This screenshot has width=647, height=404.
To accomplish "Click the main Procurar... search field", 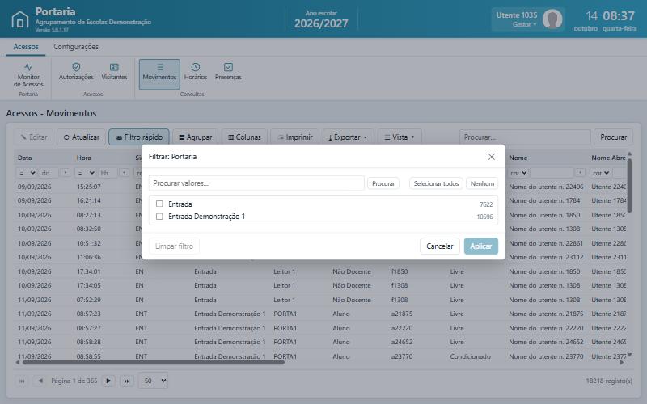I will (x=525, y=137).
